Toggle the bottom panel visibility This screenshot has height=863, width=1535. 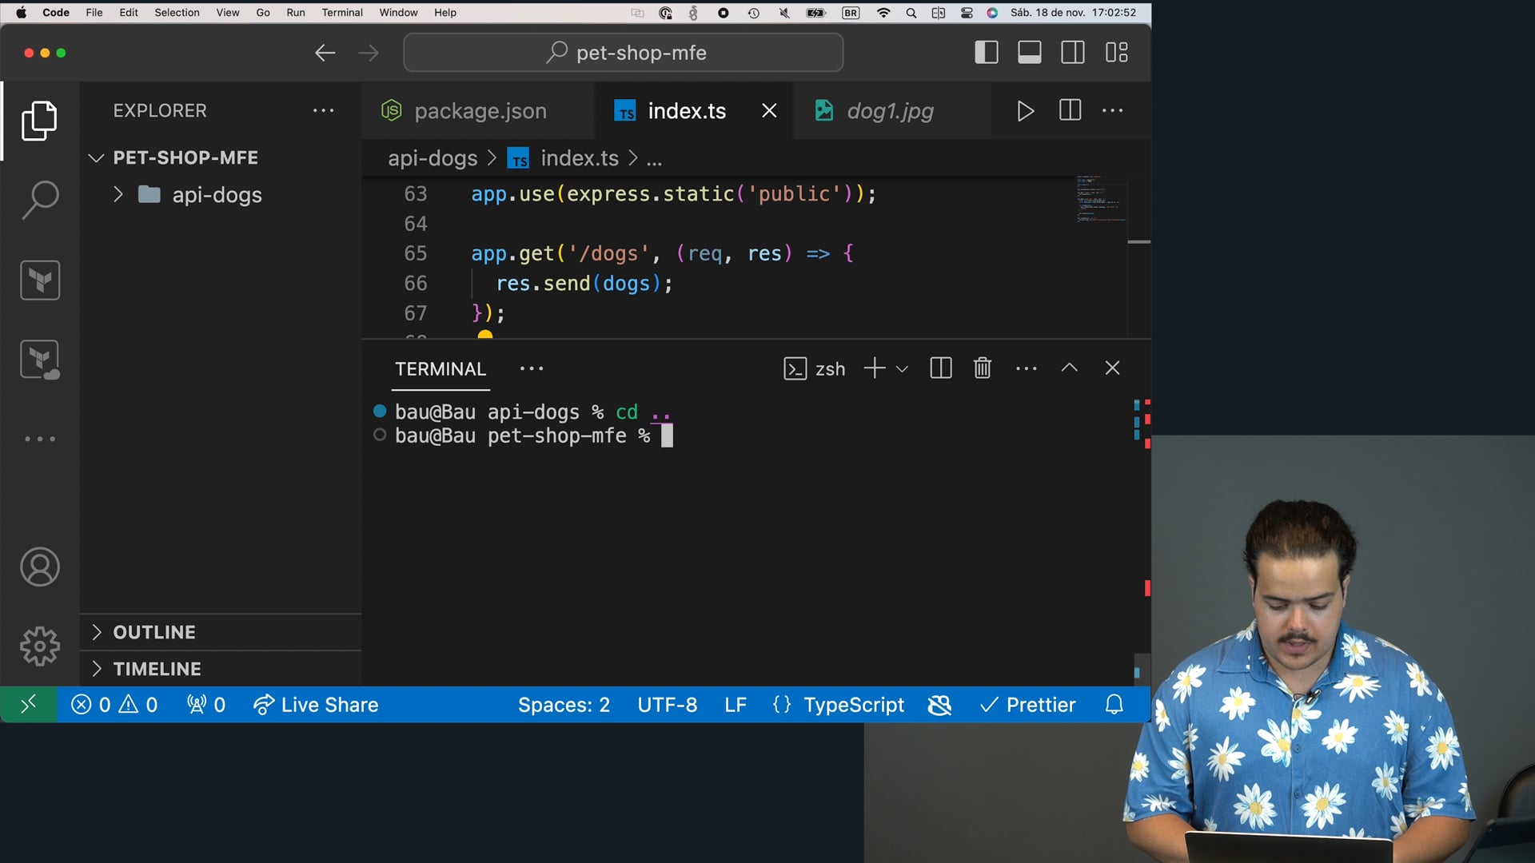point(1030,53)
